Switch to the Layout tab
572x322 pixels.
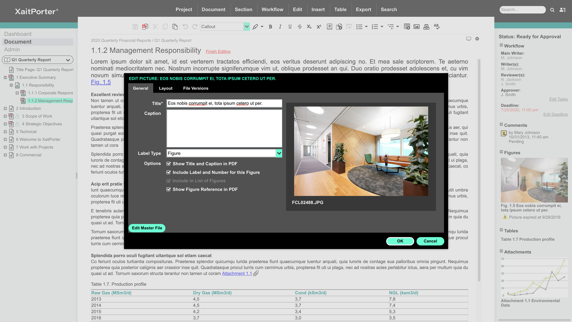click(x=166, y=88)
